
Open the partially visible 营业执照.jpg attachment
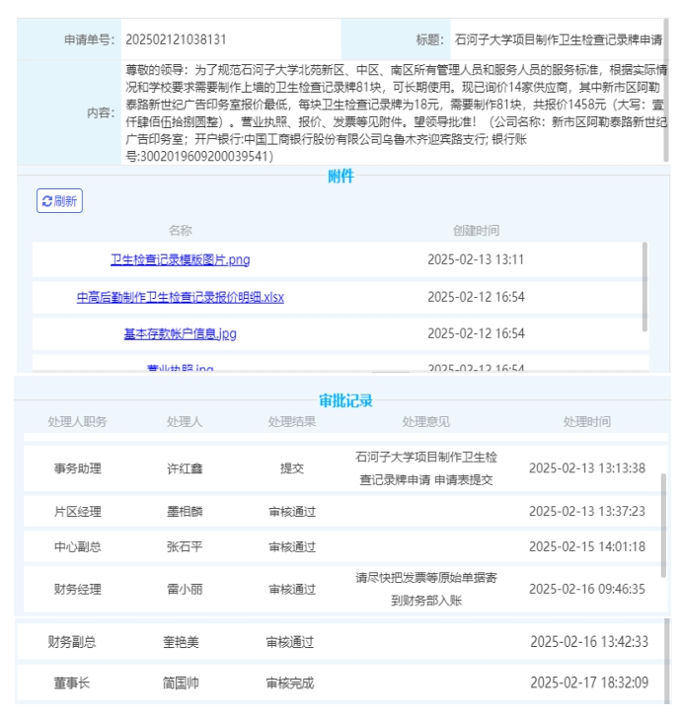(180, 369)
